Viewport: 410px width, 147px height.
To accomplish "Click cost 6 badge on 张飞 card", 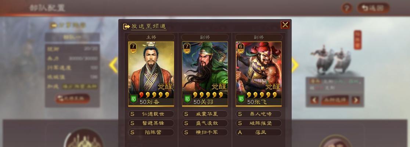I will coord(240,48).
